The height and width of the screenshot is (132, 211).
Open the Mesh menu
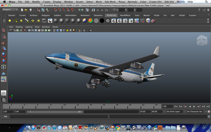click(x=99, y=2)
